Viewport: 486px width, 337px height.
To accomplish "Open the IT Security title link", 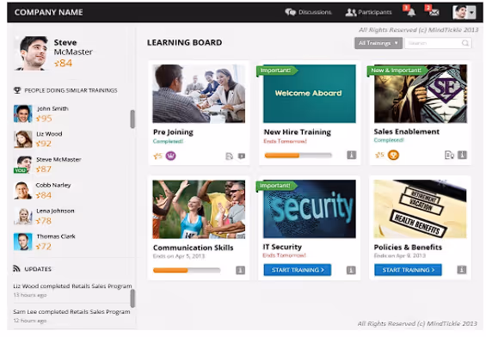I will (282, 247).
